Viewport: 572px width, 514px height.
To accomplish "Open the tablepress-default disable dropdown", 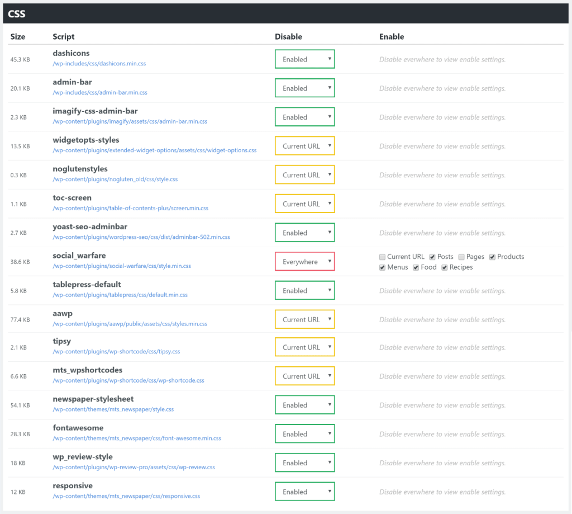I will [x=304, y=290].
